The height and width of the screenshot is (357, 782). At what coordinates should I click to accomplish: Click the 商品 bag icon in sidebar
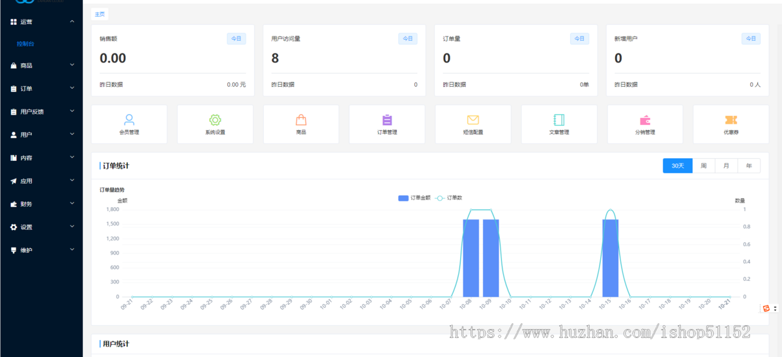(14, 65)
